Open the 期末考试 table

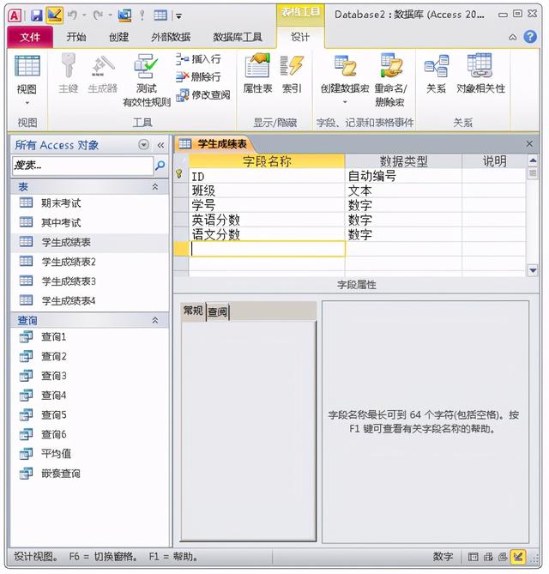61,203
